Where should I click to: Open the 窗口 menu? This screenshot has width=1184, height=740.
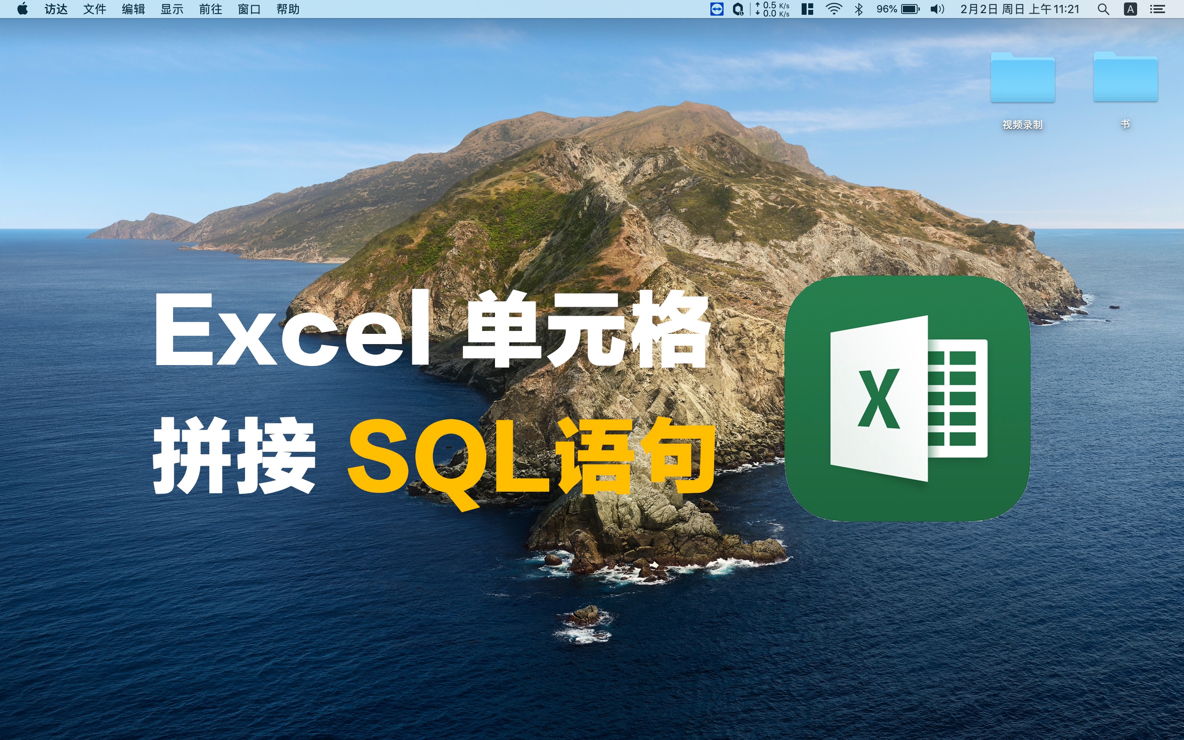coord(249,9)
